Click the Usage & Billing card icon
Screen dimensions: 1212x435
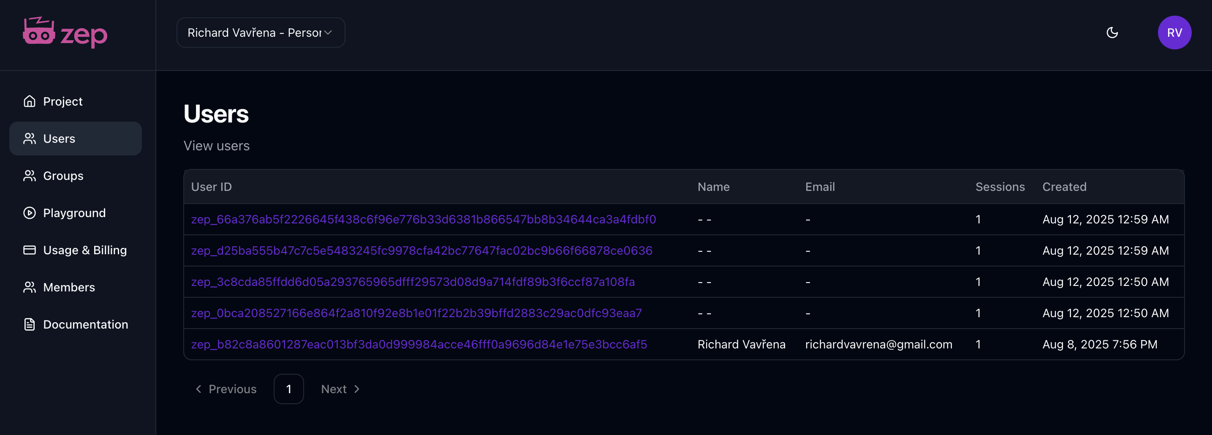[x=30, y=250]
